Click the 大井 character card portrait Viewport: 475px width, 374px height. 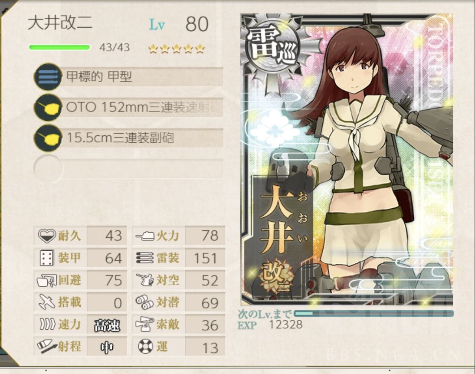coord(347,160)
